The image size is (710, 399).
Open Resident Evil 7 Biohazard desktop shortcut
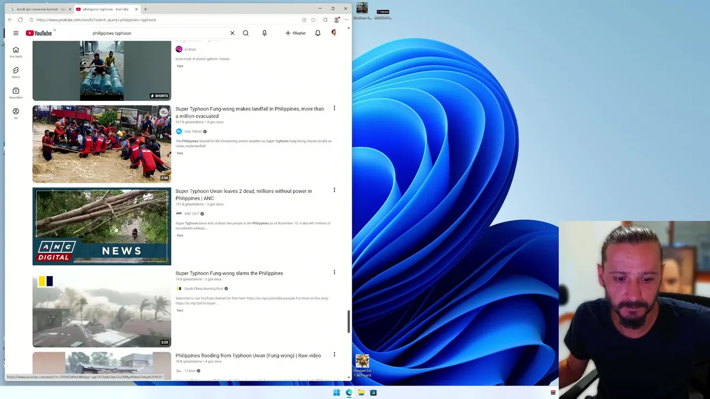[x=363, y=366]
